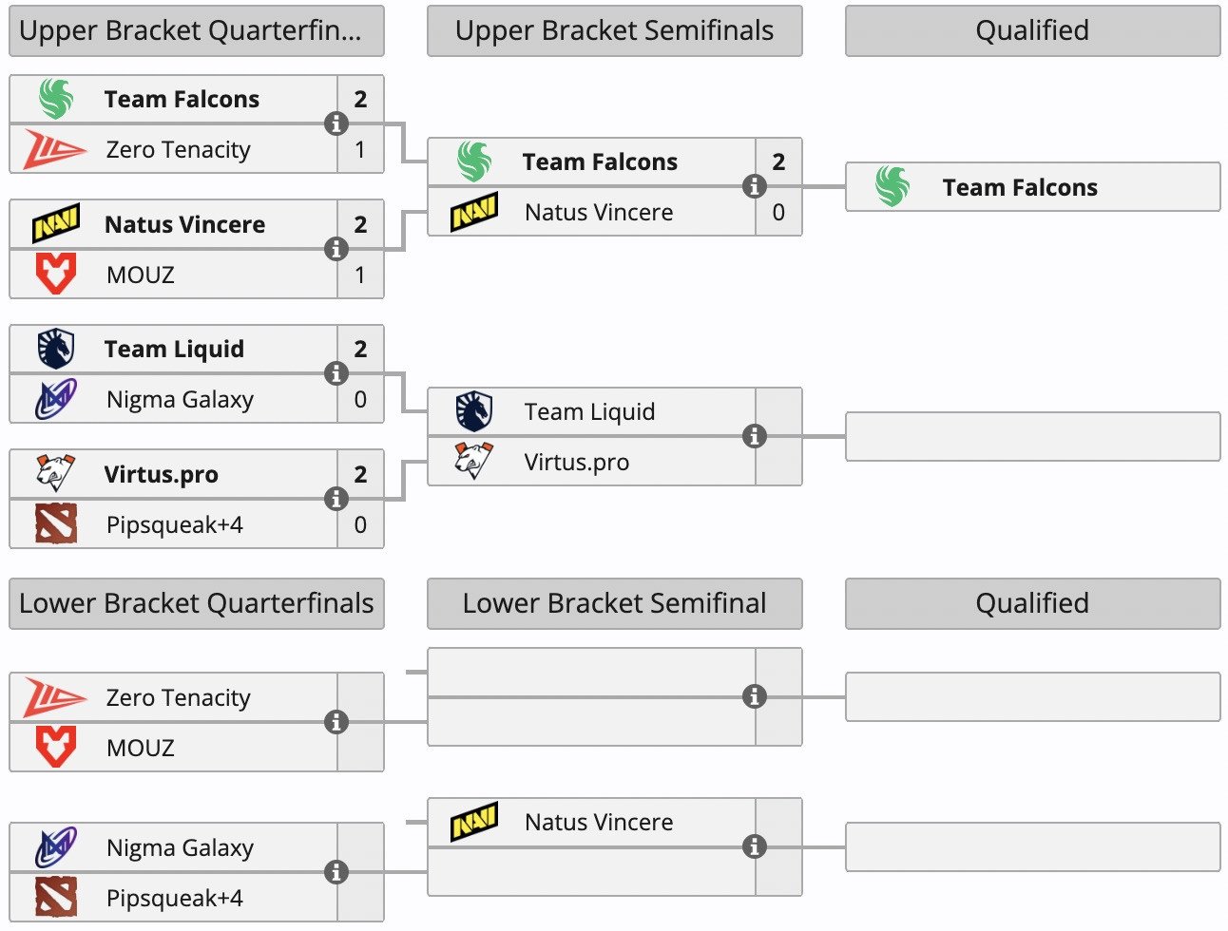Select Upper Bracket Semifinals header

614,30
